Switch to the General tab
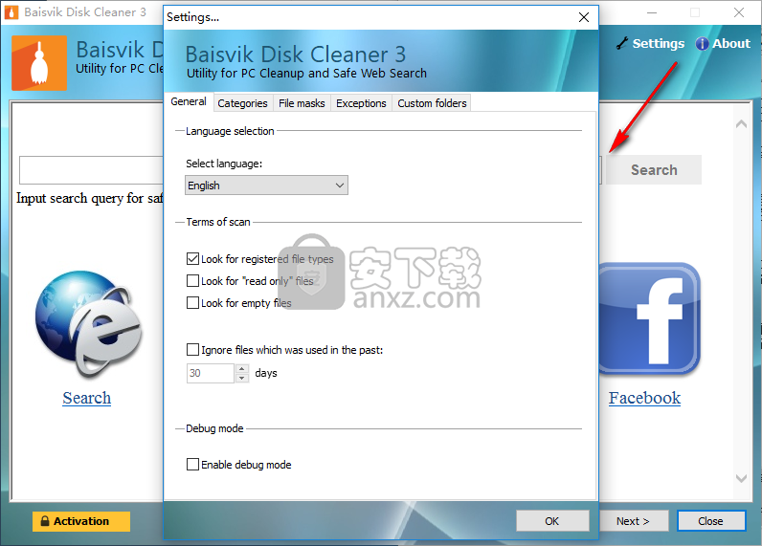Viewport: 762px width, 546px height. [x=189, y=101]
